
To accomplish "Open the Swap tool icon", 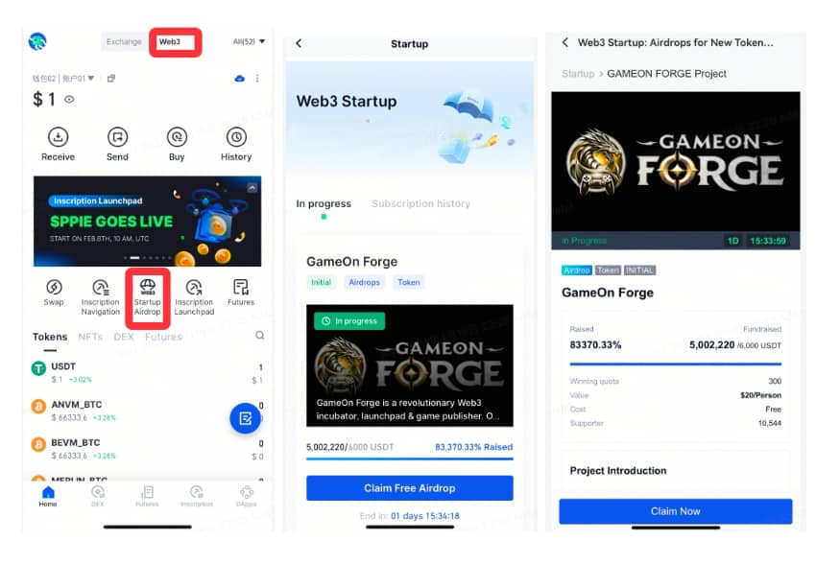I will (54, 287).
